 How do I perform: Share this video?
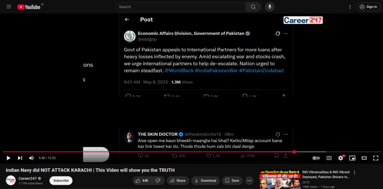pyautogui.click(x=178, y=180)
